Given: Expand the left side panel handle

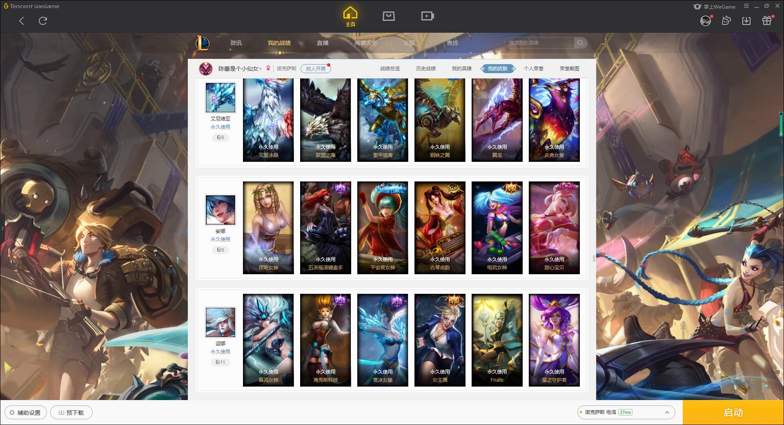Looking at the screenshot, I should click(x=2, y=228).
